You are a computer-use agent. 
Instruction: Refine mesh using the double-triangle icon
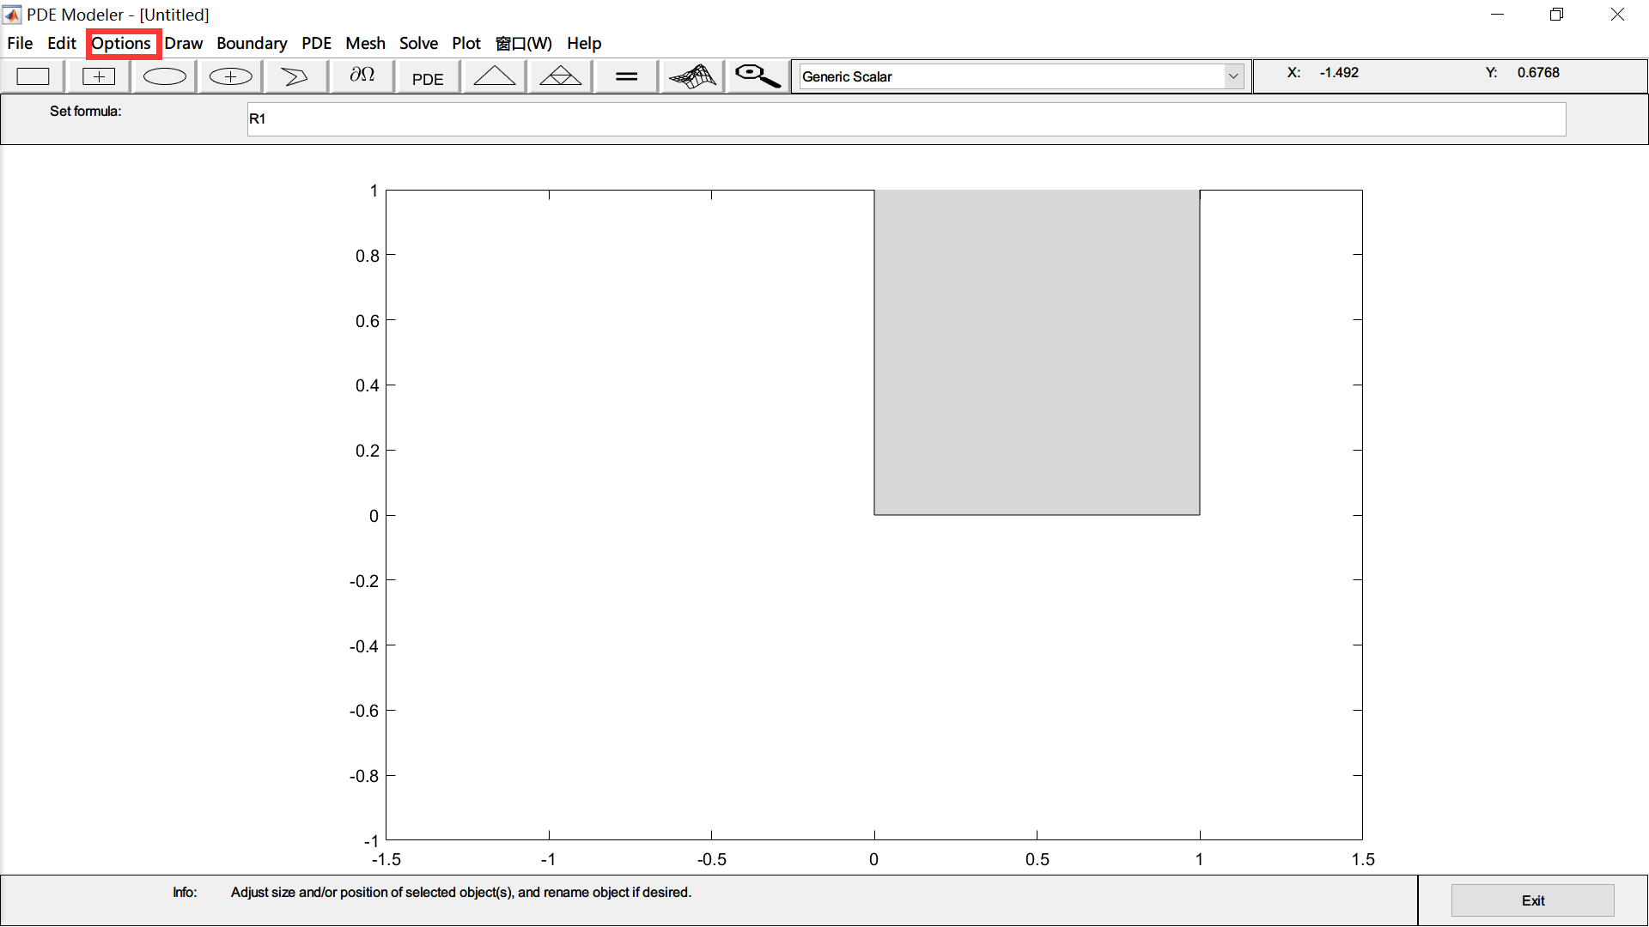(x=559, y=76)
